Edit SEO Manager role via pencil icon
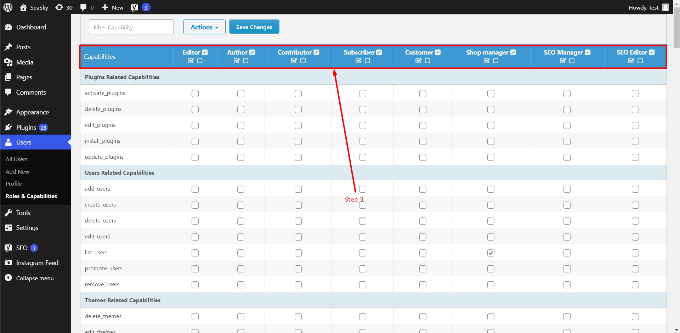680x333 pixels. pyautogui.click(x=588, y=52)
